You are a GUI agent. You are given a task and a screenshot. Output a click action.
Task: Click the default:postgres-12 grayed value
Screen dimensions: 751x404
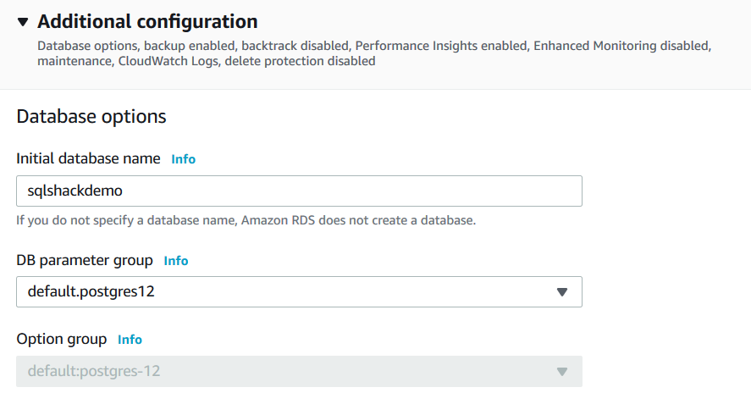(x=94, y=371)
